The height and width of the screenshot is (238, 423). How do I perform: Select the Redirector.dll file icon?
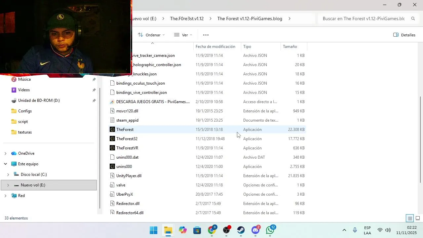(112, 204)
